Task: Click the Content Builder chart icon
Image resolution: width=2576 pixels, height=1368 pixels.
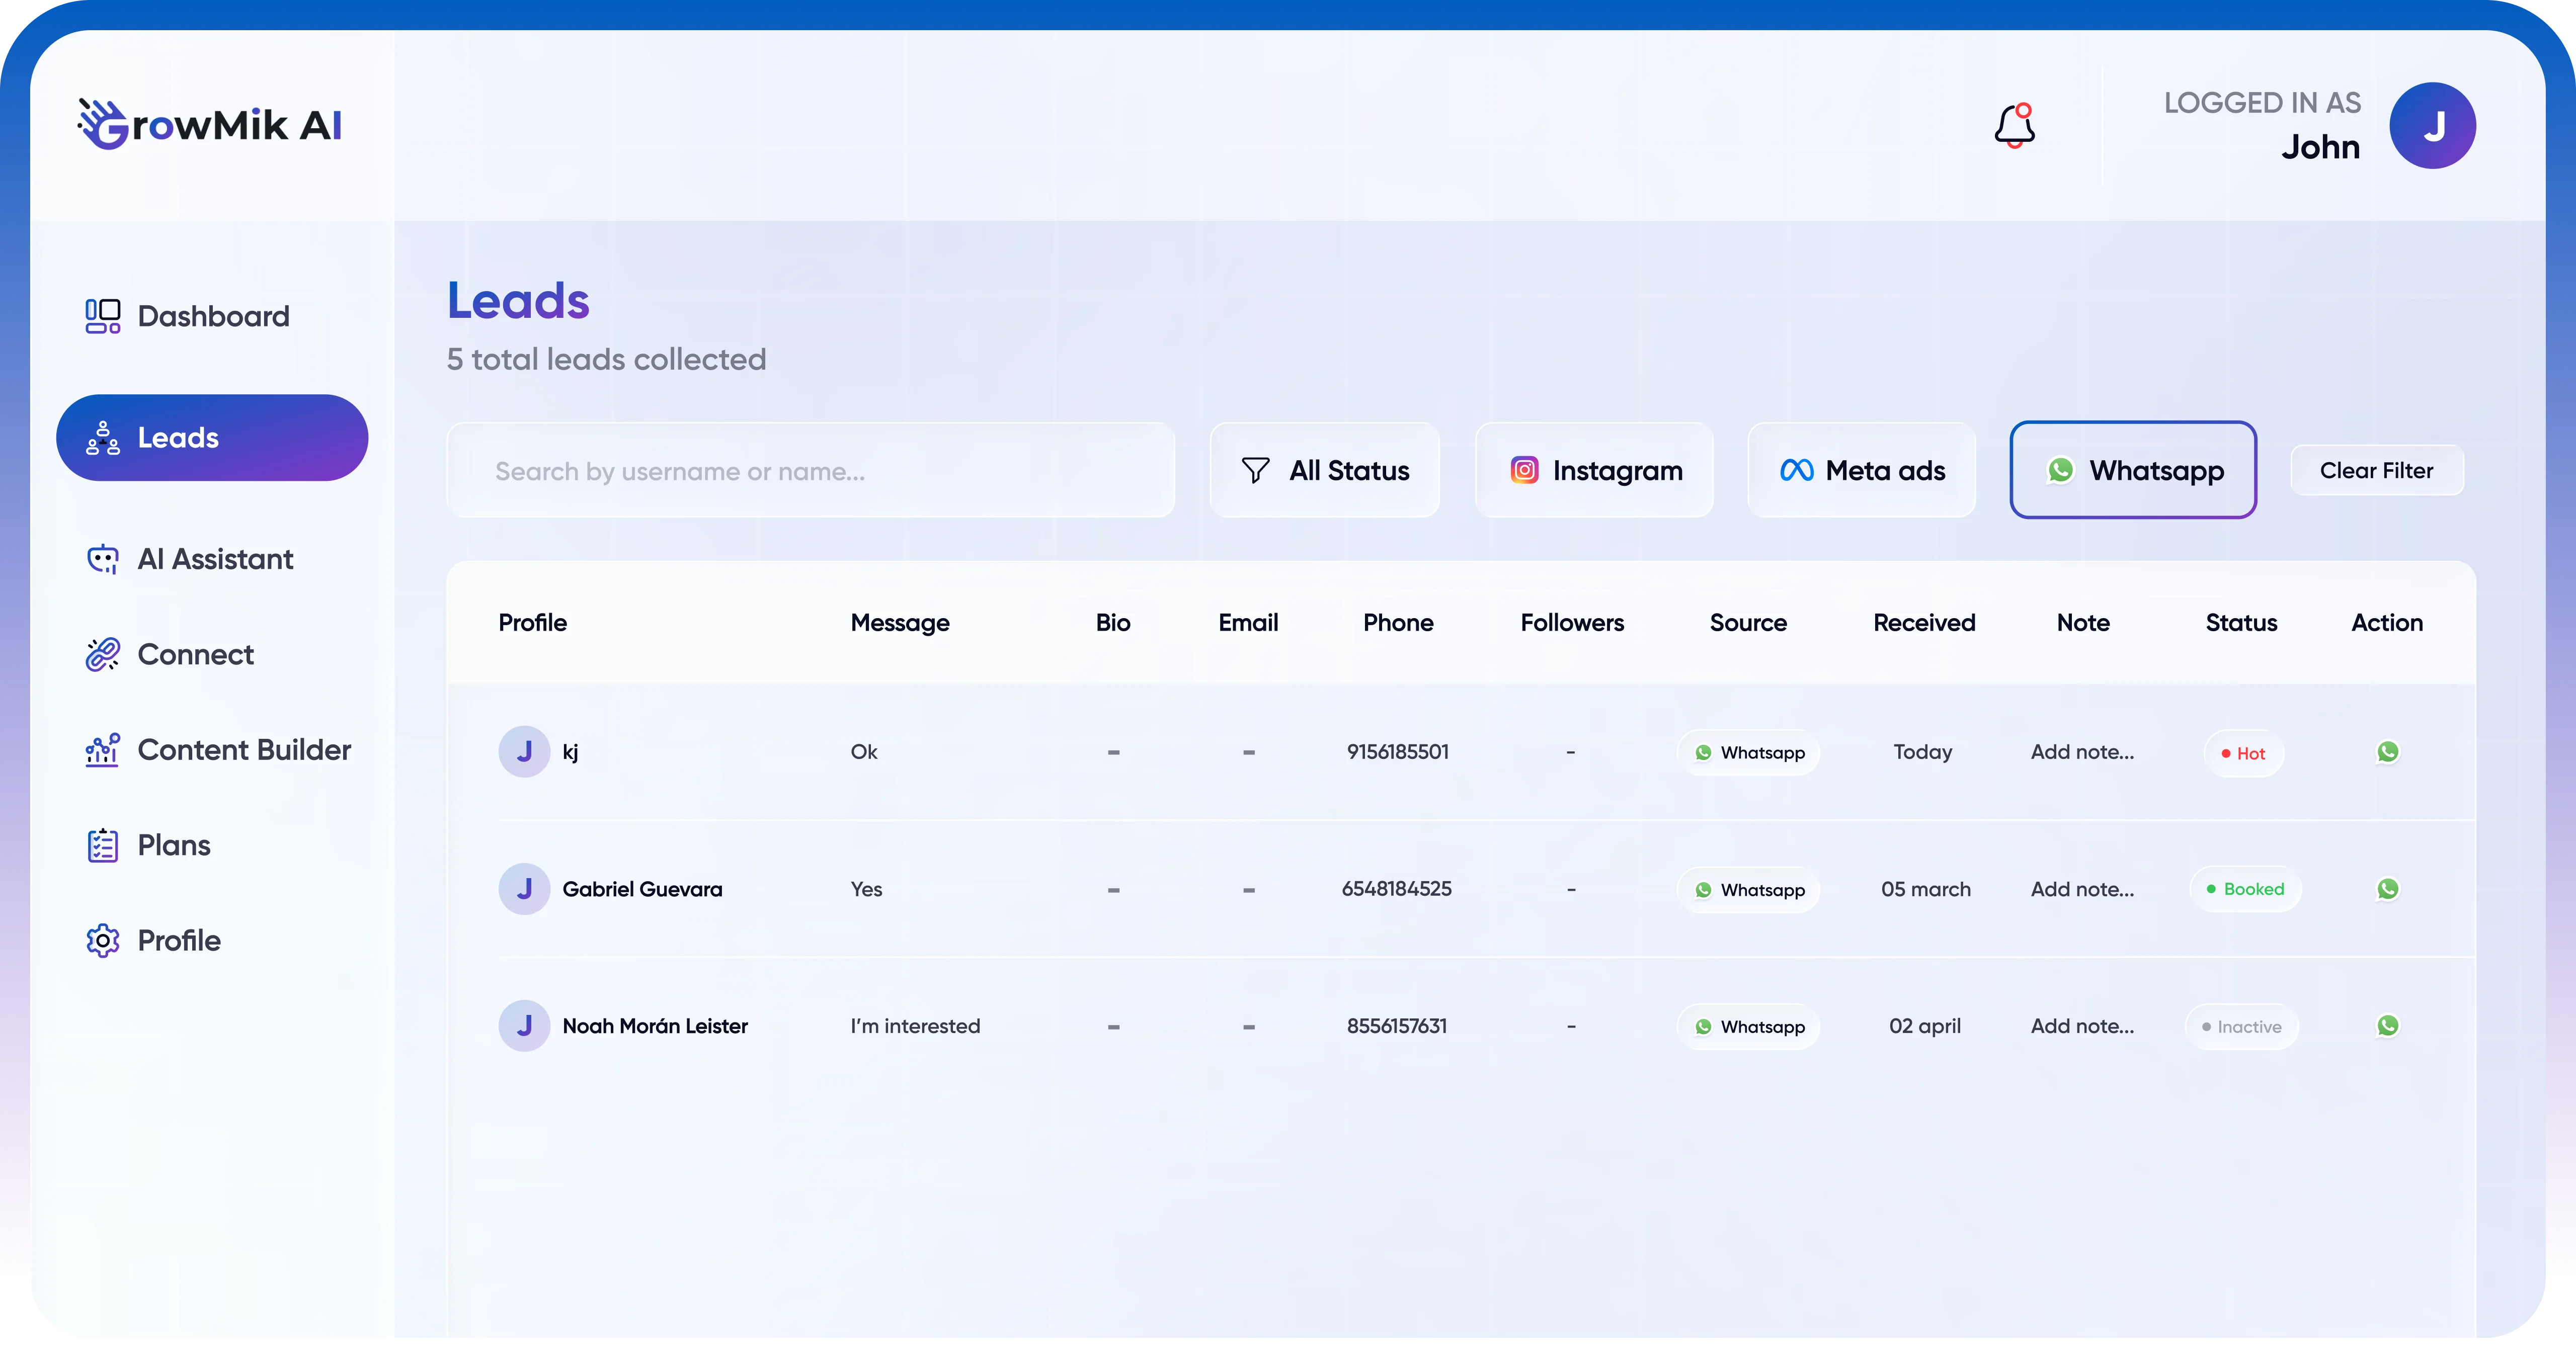Action: (x=103, y=750)
